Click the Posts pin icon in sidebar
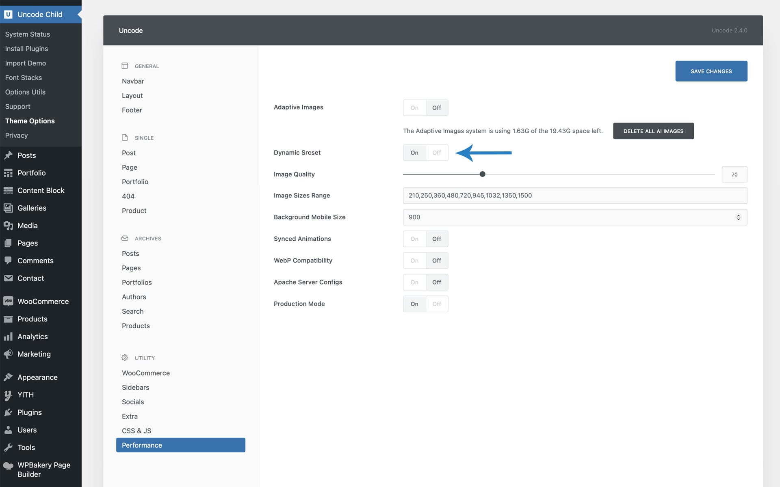The width and height of the screenshot is (780, 487). point(8,155)
